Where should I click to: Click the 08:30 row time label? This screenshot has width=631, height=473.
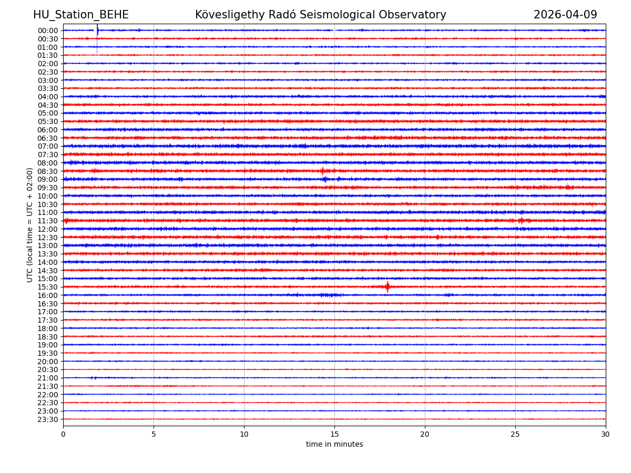(47, 171)
